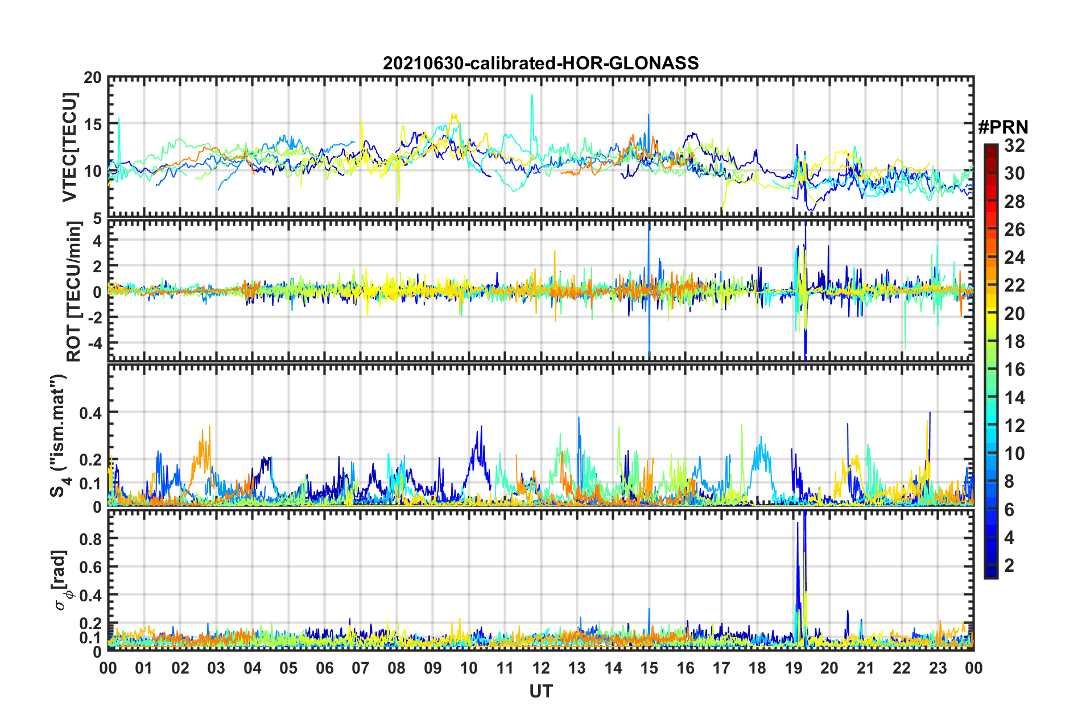Click the blue ROT spike at 15 UT

click(649, 290)
